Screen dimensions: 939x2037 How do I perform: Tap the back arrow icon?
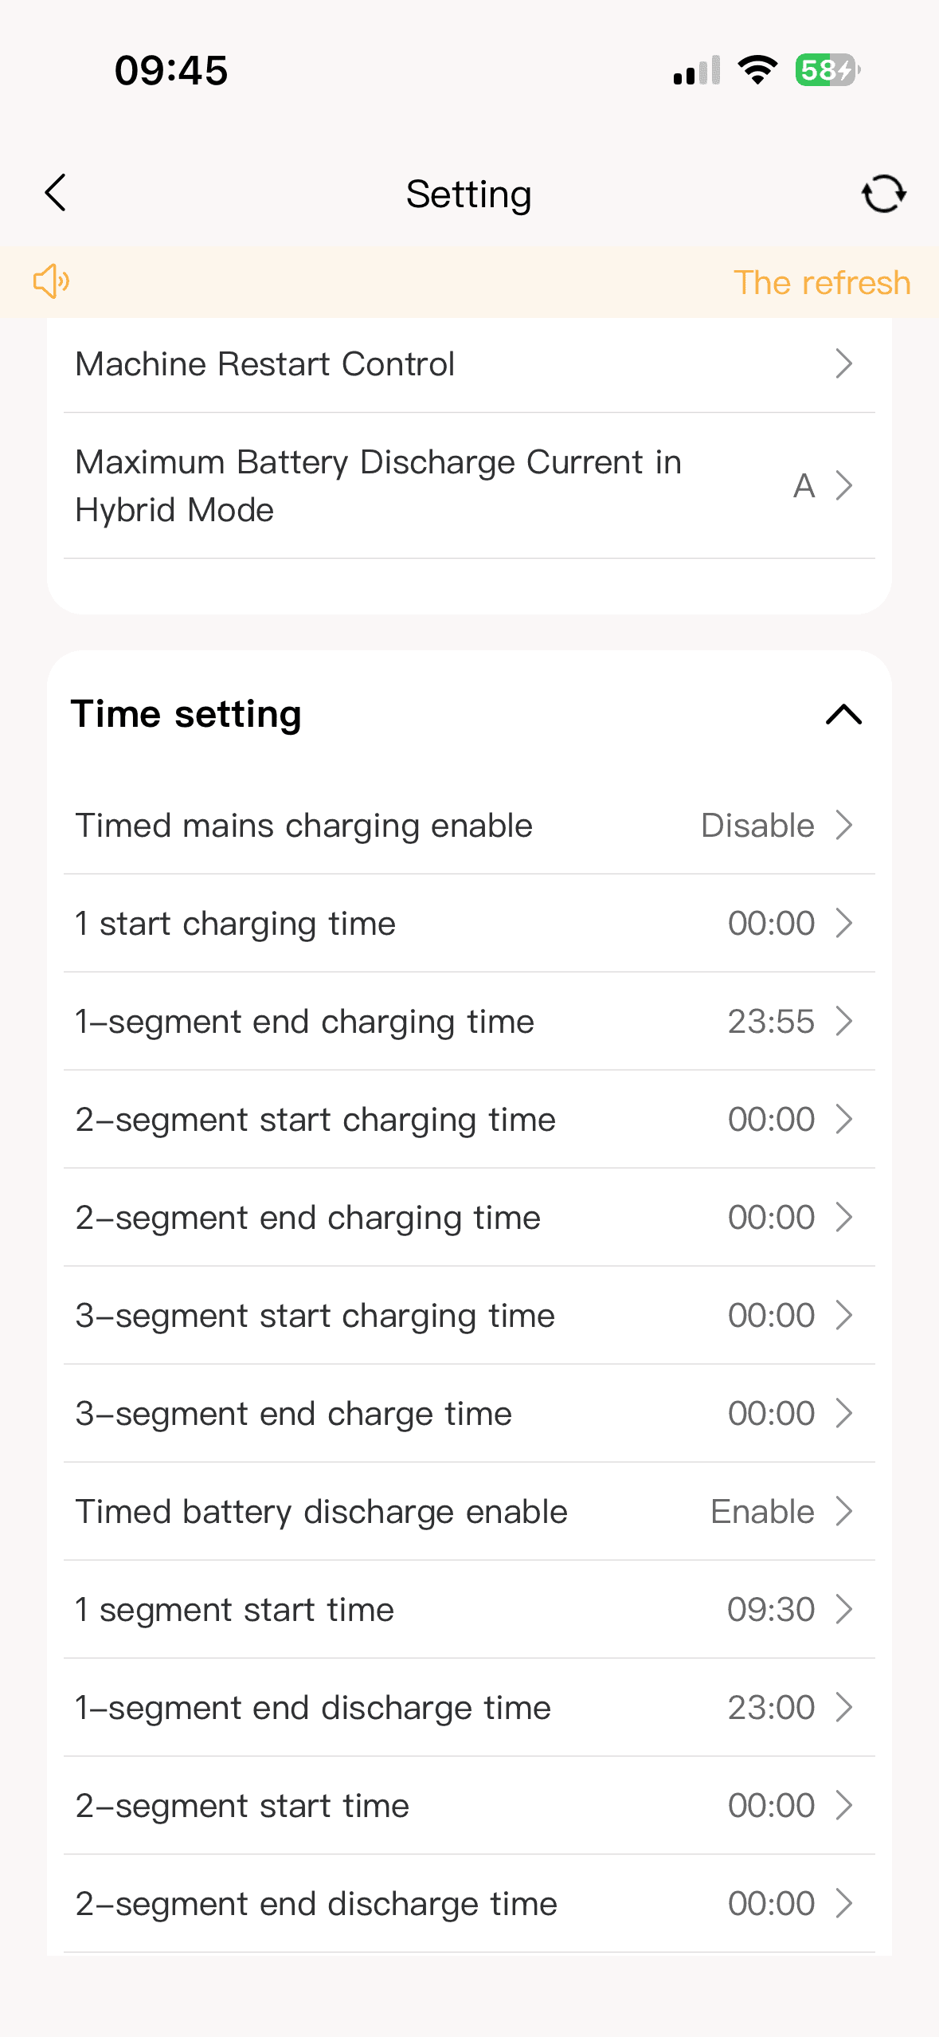coord(55,194)
